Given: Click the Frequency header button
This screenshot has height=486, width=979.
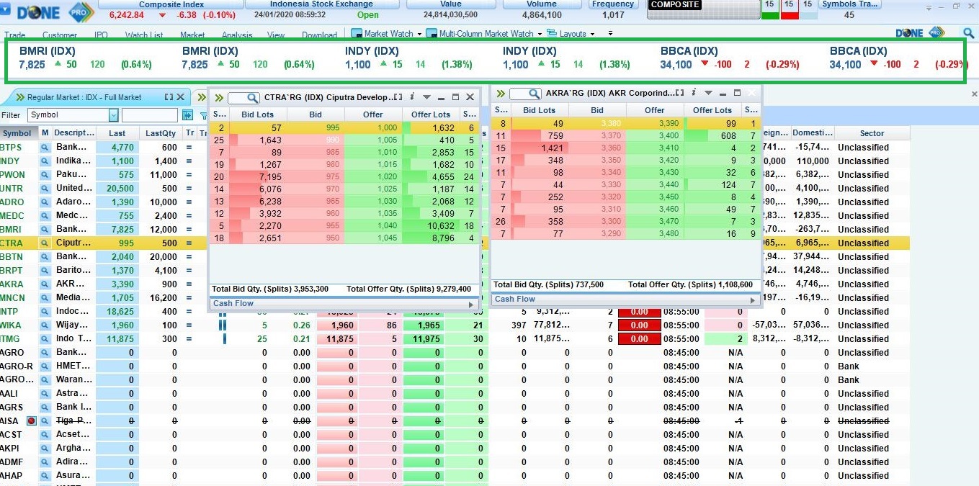Looking at the screenshot, I should click(x=612, y=4).
